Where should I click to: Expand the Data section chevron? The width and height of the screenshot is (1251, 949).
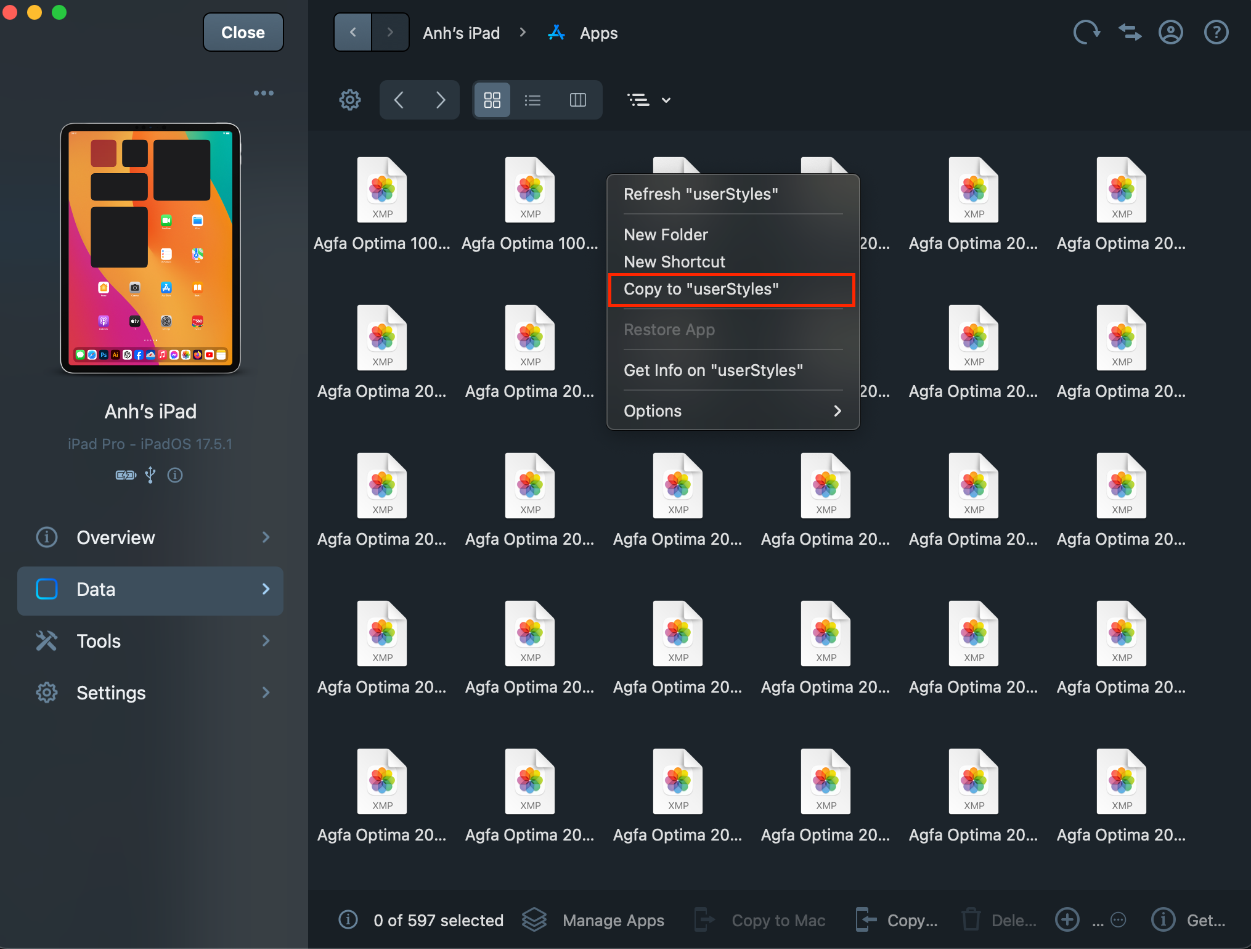point(266,590)
